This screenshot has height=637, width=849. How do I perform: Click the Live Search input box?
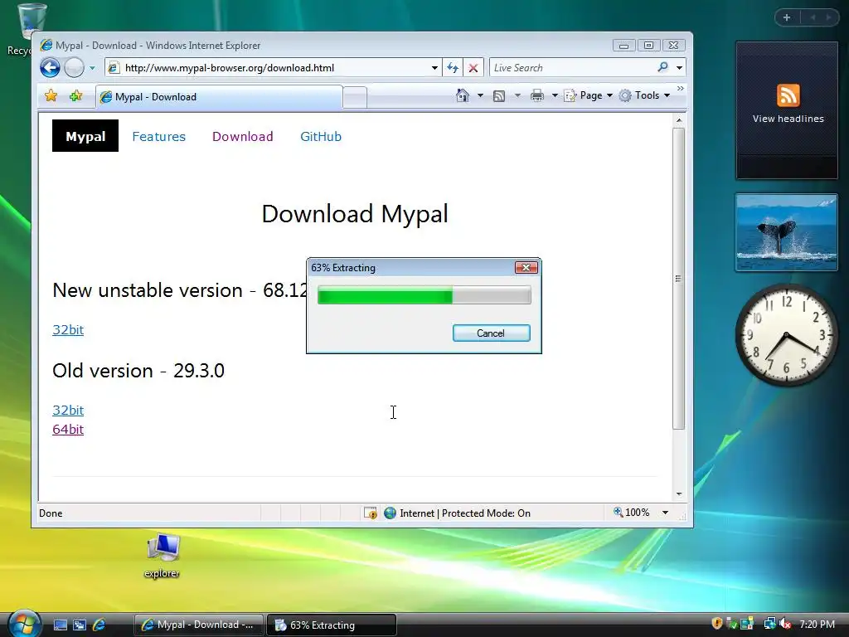571,68
